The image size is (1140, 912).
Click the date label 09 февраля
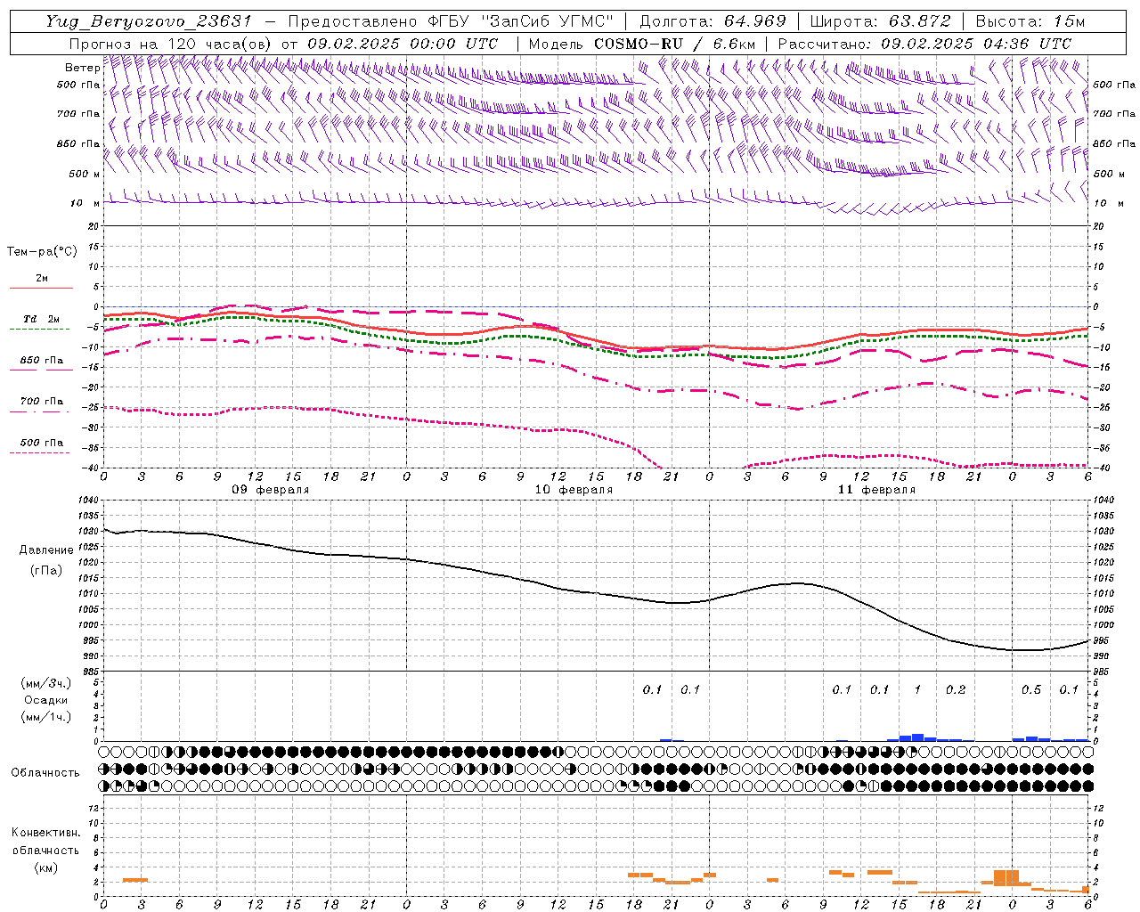coord(271,490)
